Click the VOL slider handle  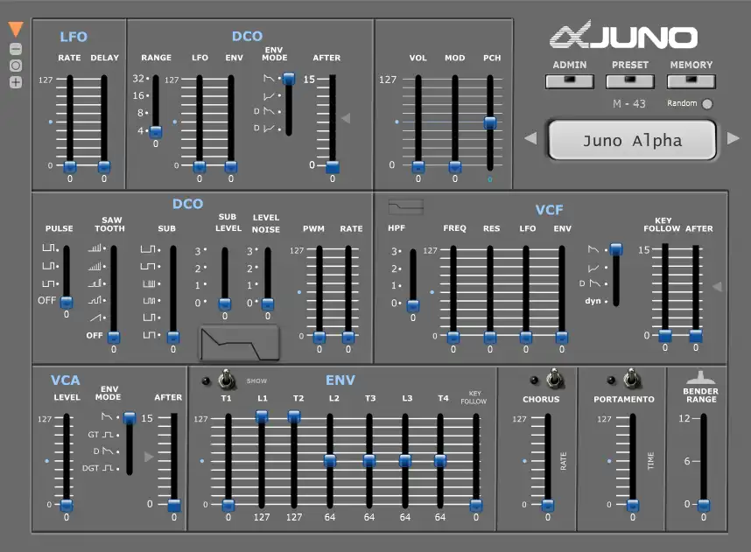[418, 167]
